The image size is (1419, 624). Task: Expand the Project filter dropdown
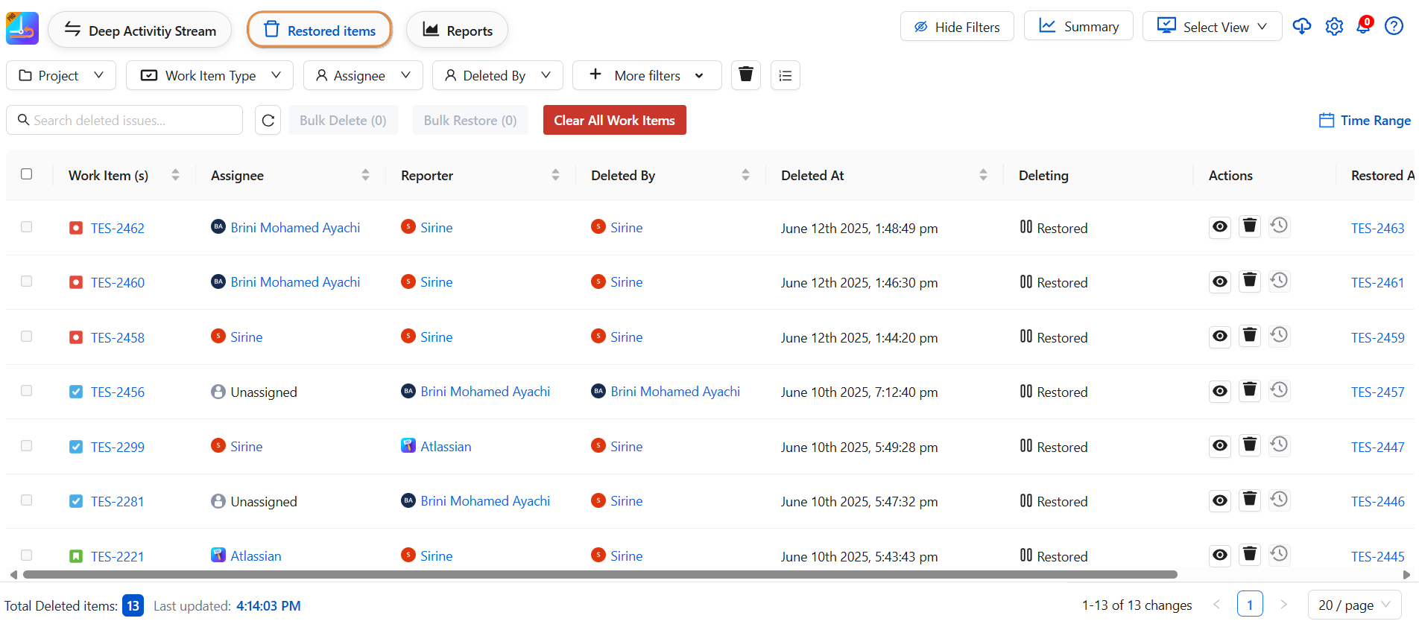(x=61, y=75)
